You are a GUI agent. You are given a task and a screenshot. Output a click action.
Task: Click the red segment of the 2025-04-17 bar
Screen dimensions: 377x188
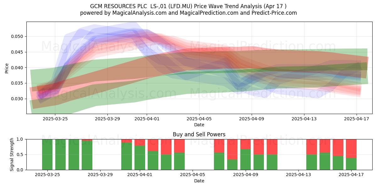tap(351, 149)
